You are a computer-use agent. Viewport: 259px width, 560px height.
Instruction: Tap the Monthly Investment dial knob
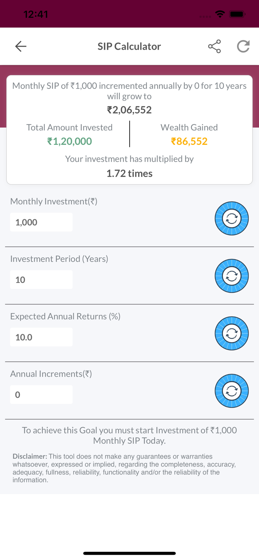(x=232, y=218)
